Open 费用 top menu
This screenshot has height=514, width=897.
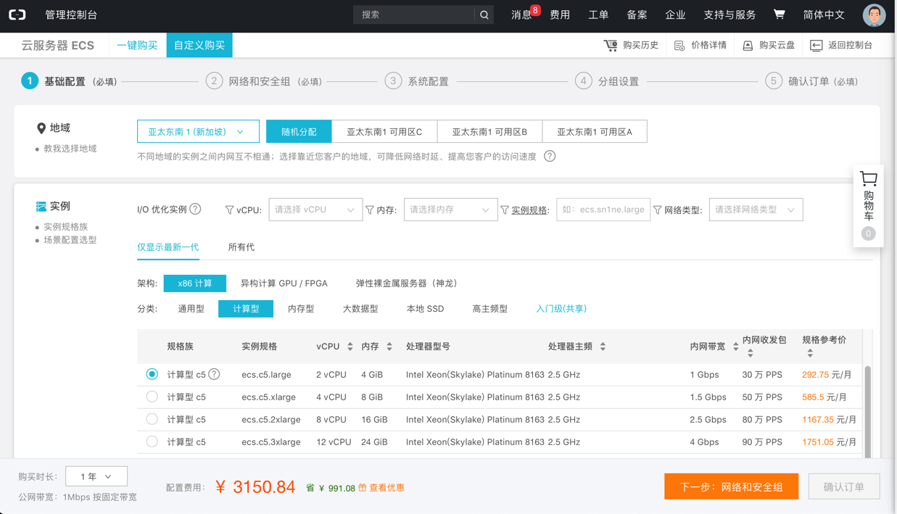[560, 14]
